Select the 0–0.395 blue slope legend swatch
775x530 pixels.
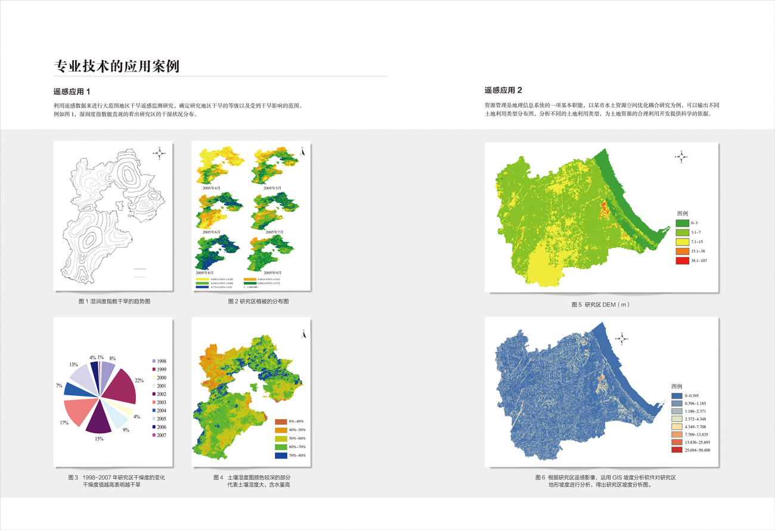point(677,395)
